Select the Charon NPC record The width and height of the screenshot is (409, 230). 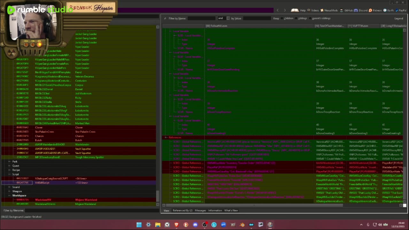(79, 136)
